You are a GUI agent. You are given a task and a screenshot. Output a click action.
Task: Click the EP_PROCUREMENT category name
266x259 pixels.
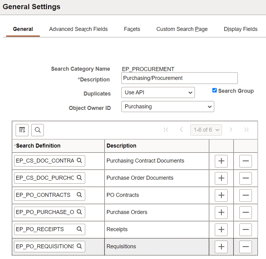(x=148, y=69)
